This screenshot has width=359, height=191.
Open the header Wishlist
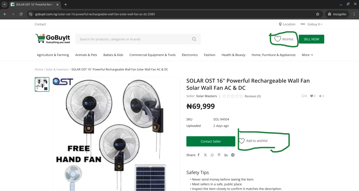pos(284,39)
